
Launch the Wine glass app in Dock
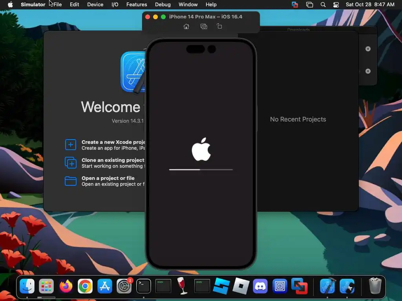click(x=182, y=286)
